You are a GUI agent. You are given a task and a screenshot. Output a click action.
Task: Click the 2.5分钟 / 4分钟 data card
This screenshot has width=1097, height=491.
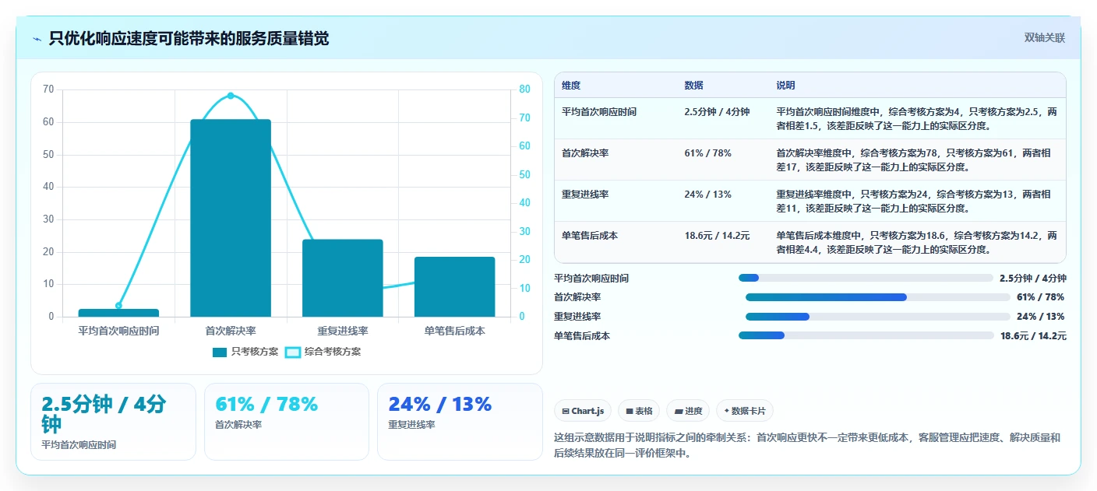[114, 422]
